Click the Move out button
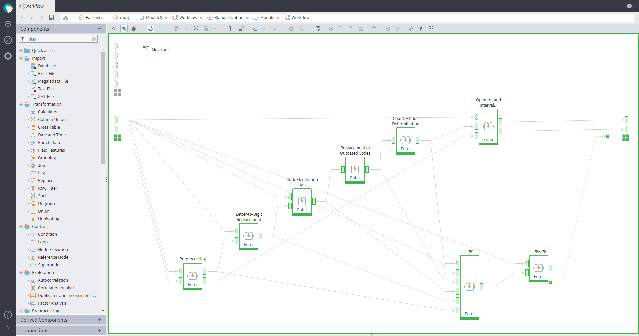 tap(156, 49)
